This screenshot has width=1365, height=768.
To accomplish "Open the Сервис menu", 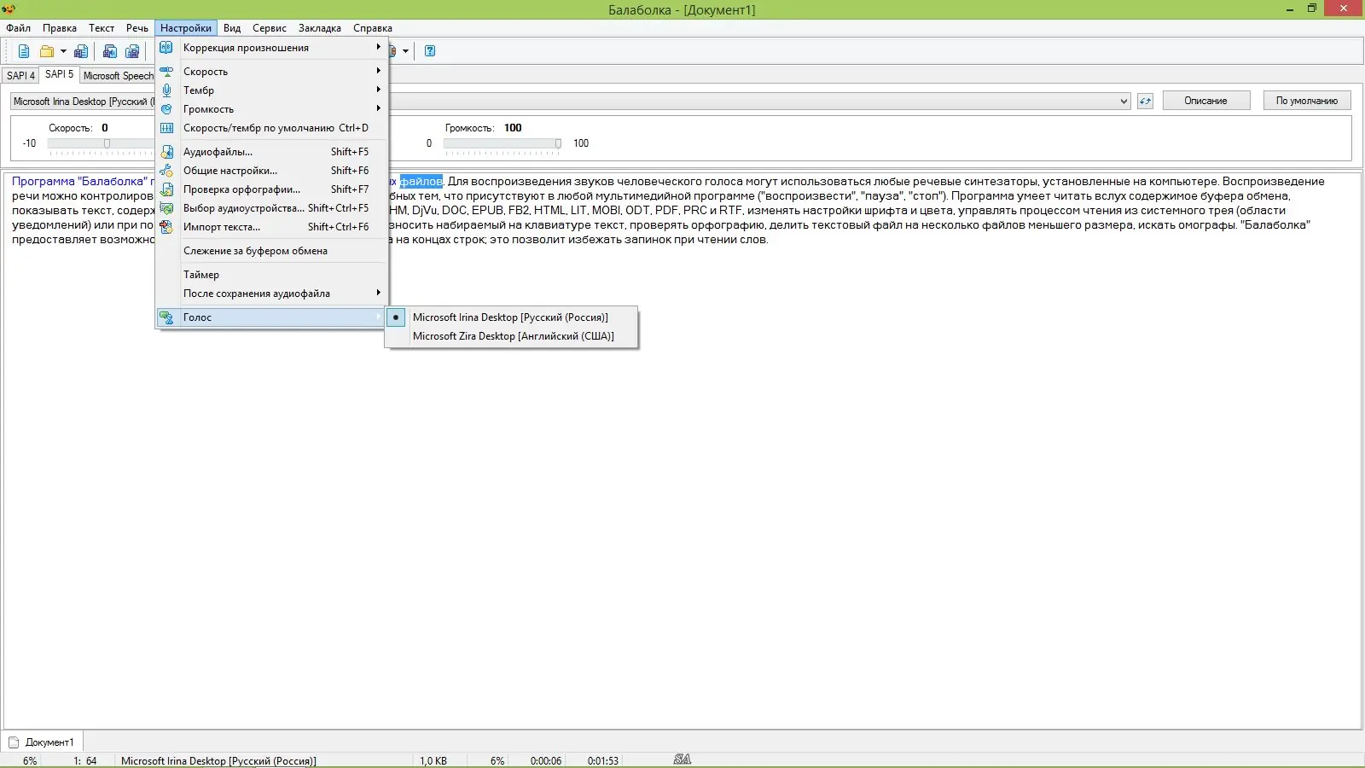I will [270, 28].
